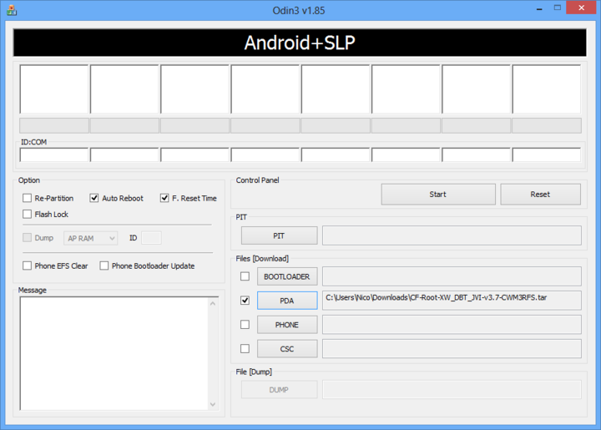Uncheck the PDA file checkbox

(x=245, y=301)
